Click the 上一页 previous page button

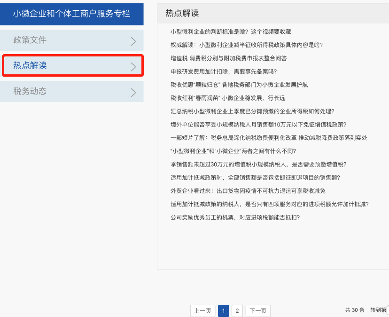[x=202, y=311]
